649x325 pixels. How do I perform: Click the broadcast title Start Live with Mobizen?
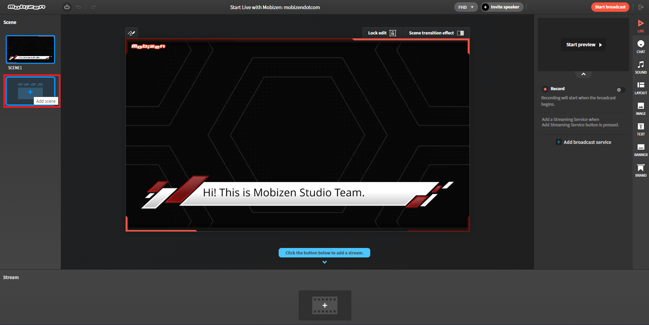[x=275, y=7]
